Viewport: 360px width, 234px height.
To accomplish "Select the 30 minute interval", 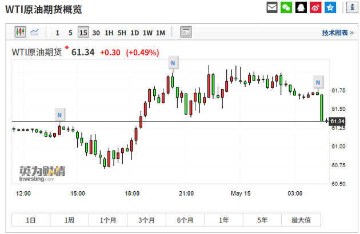I will 96,33.
